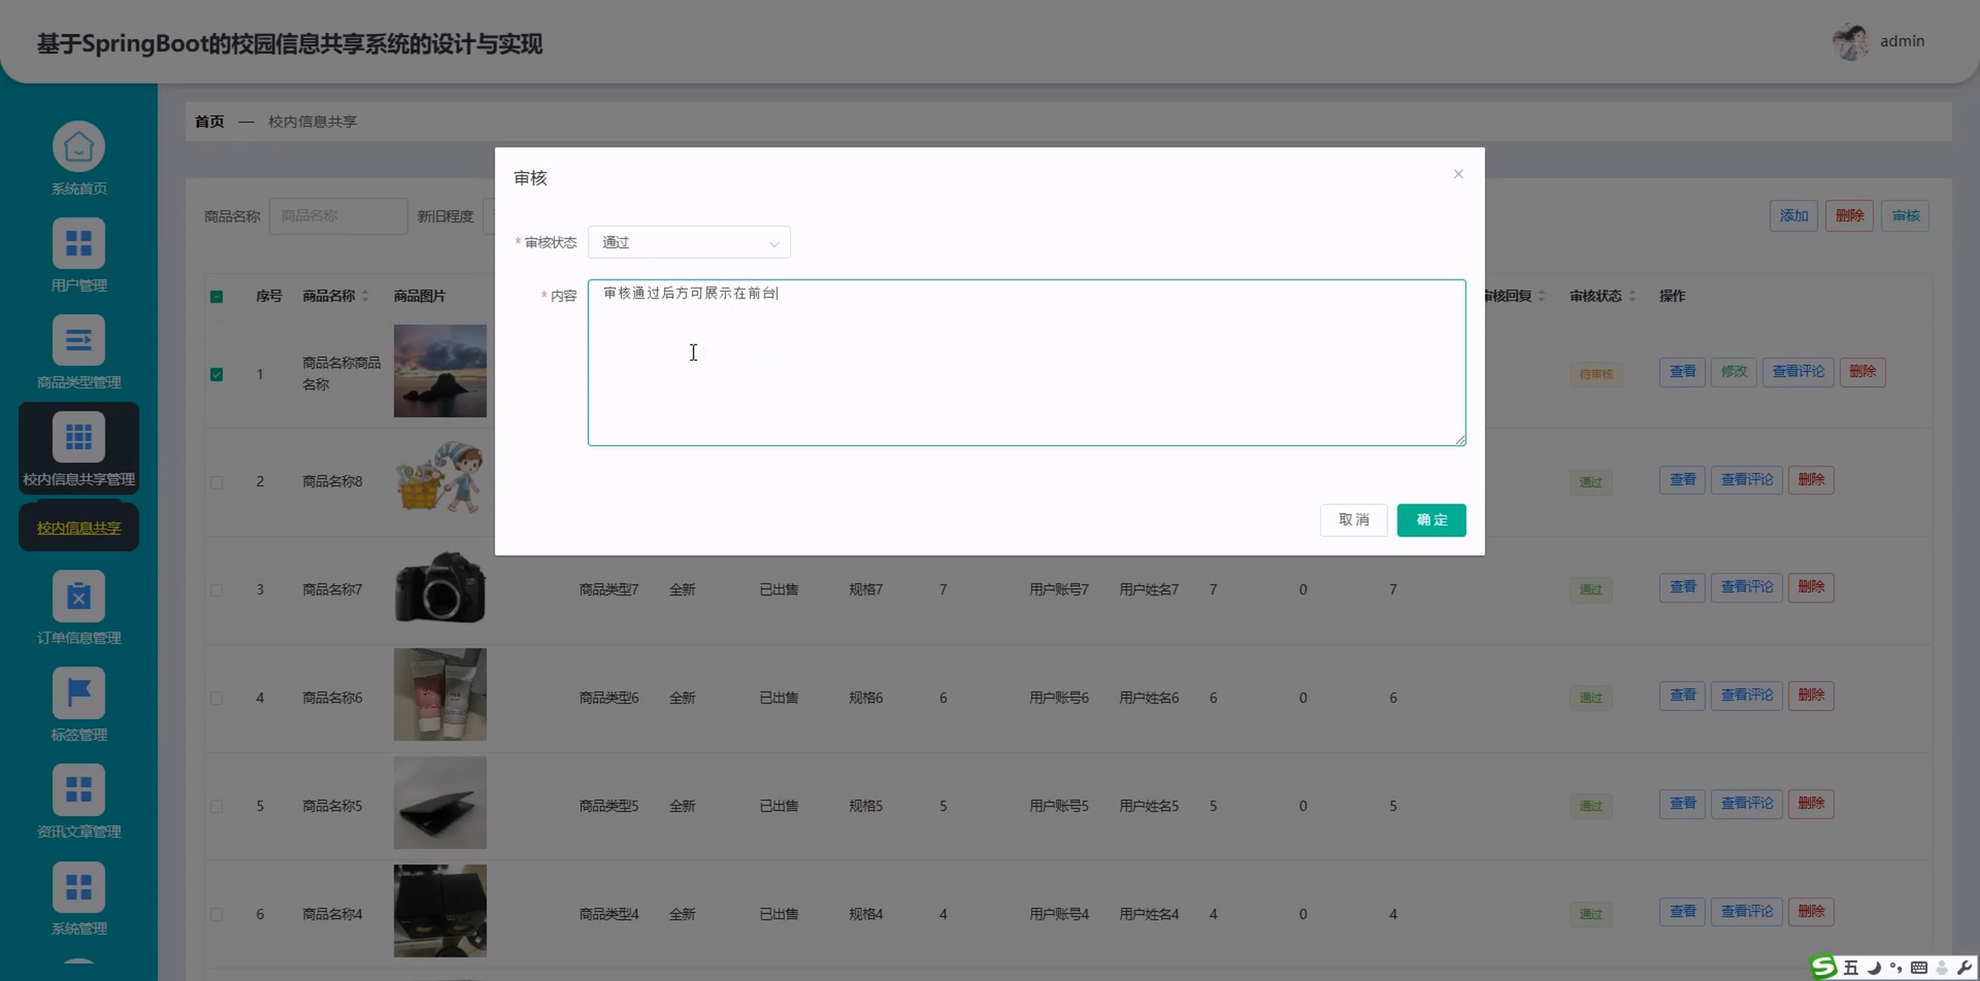Click Sogou input method tray icon
The width and height of the screenshot is (1980, 981).
(x=1824, y=967)
